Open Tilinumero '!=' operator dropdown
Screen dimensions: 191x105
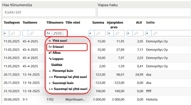[x=49, y=33]
